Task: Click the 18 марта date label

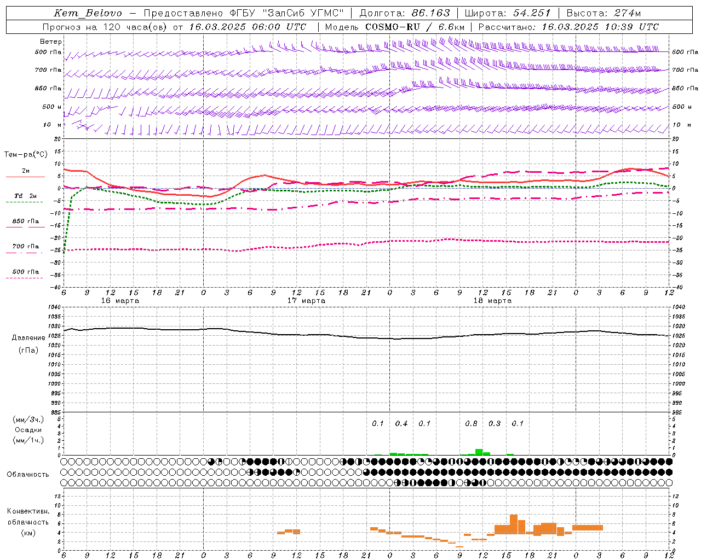Action: pos(492,301)
